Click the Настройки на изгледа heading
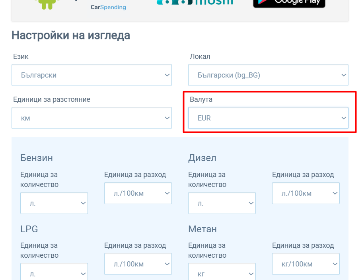This screenshot has height=280, width=364. pos(71,35)
